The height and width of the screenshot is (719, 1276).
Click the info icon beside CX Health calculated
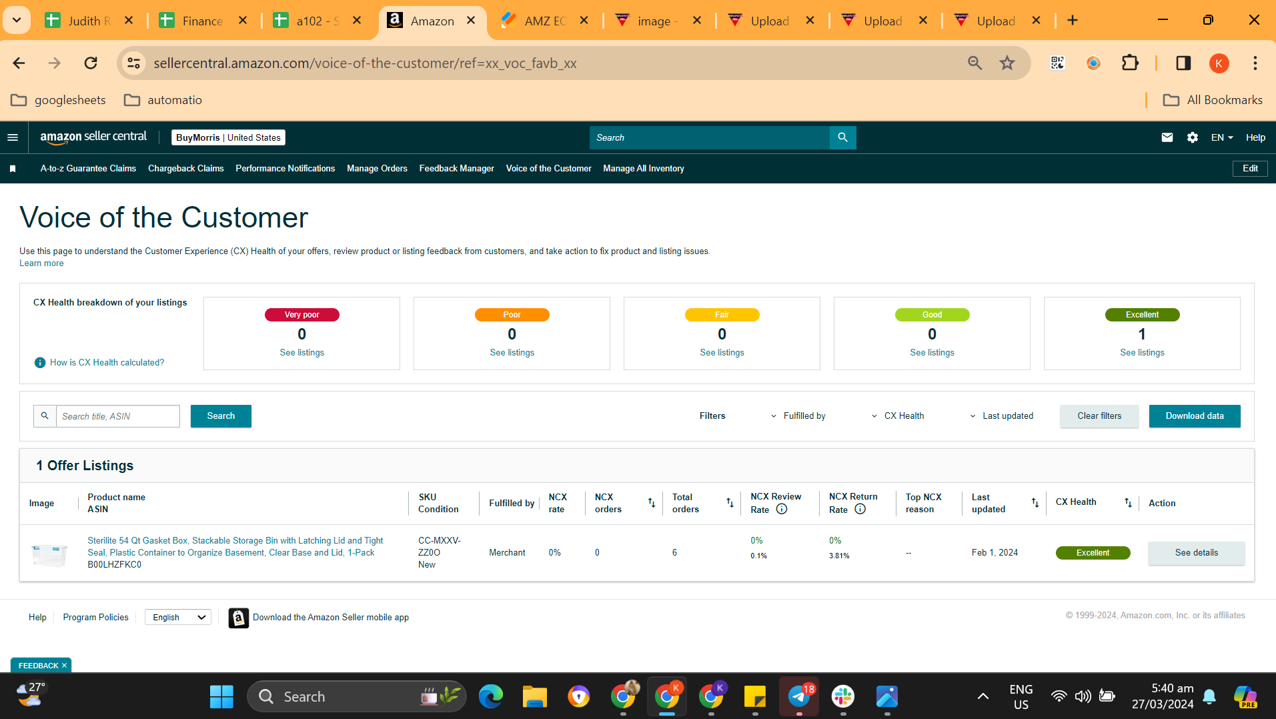point(40,363)
